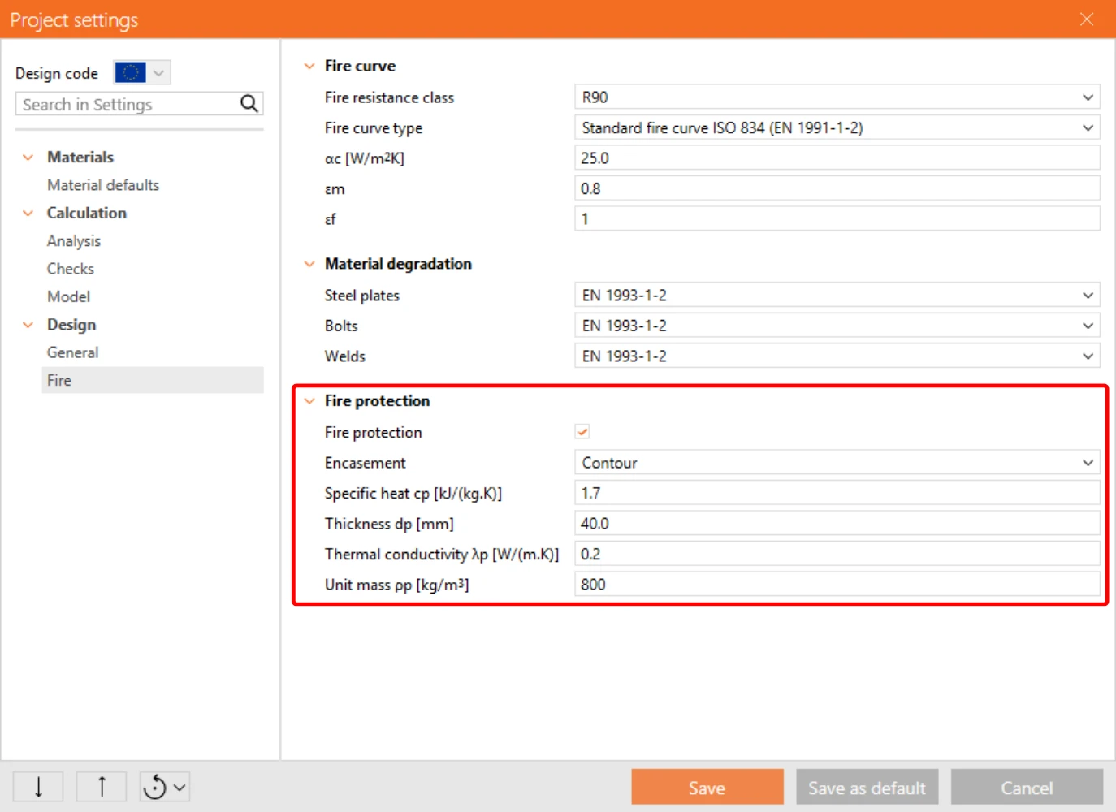Click the Encasement label
This screenshot has width=1116, height=812.
[366, 463]
